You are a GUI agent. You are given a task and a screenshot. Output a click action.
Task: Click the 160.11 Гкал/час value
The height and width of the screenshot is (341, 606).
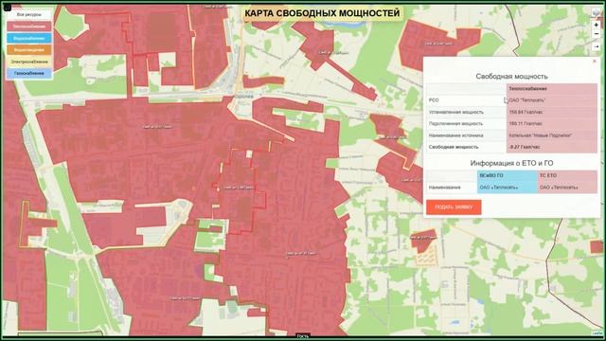[526, 124]
